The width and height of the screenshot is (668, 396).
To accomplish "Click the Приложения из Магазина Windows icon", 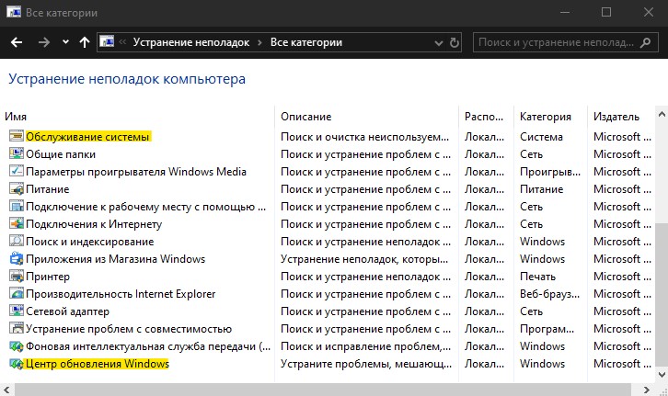I will click(17, 258).
